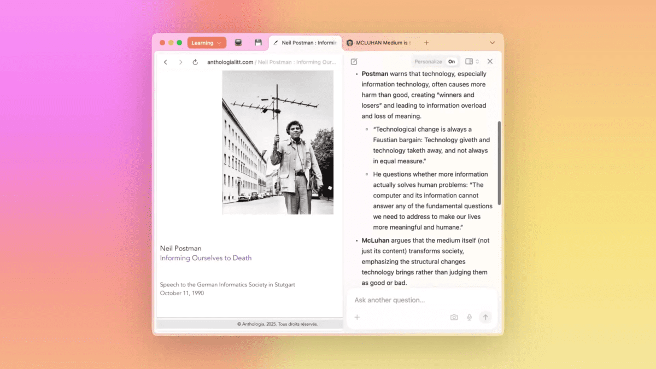The height and width of the screenshot is (369, 656).
Task: Open the Informing Ourselves to Death link
Action: 206,257
